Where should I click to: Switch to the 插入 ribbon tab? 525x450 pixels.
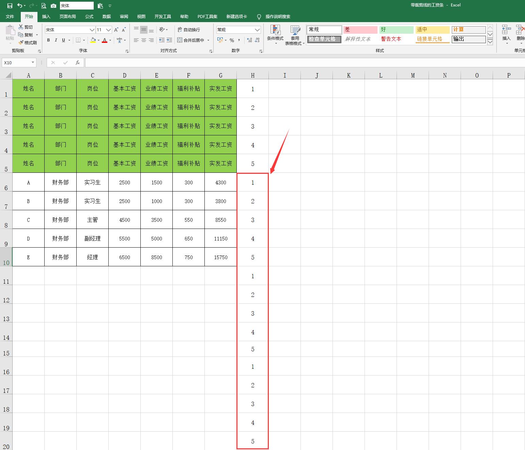coord(46,16)
